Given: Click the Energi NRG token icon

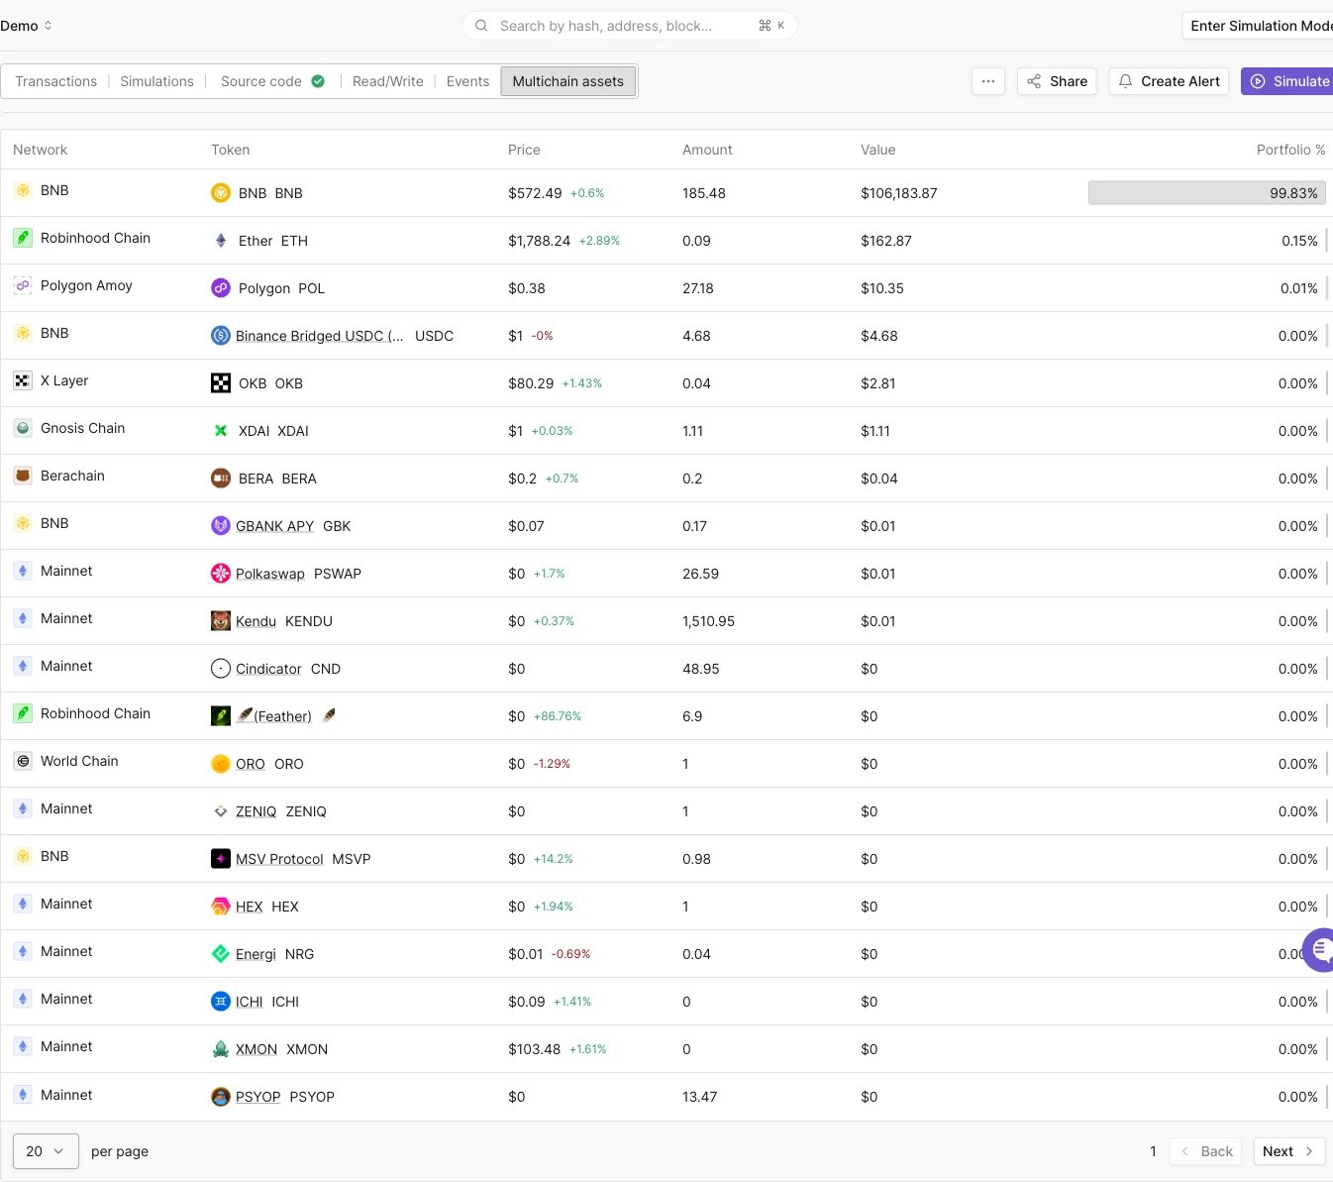Looking at the screenshot, I should coord(221,954).
